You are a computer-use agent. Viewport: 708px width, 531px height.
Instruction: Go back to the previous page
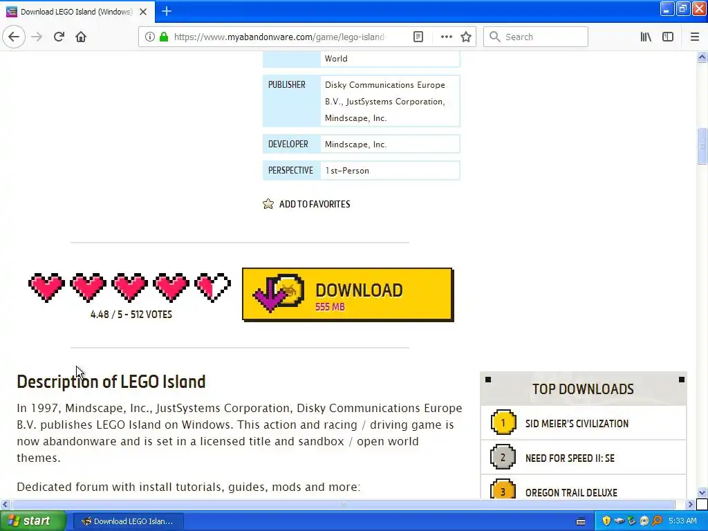tap(14, 37)
